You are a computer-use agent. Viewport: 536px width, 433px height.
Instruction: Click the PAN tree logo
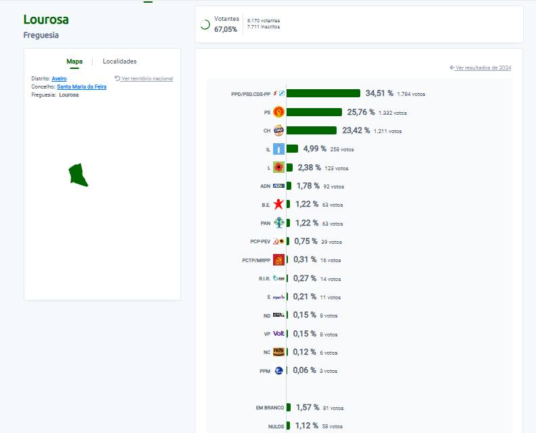coord(278,223)
